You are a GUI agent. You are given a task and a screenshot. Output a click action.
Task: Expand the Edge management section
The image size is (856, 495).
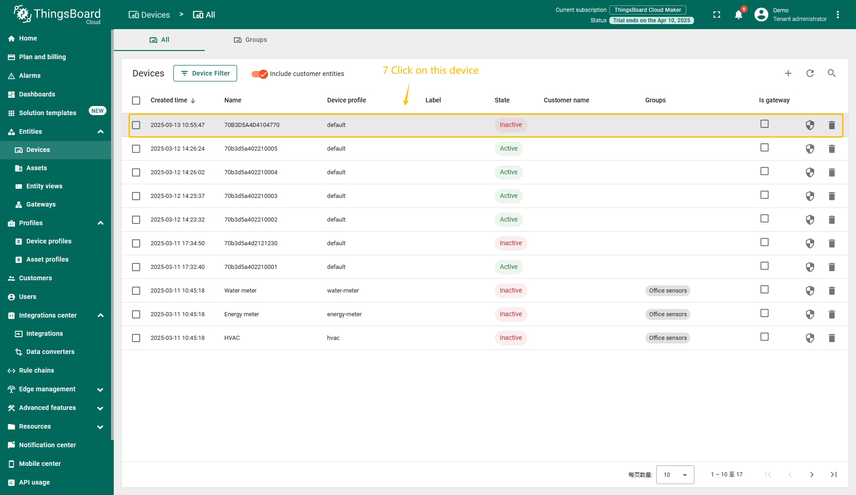[x=100, y=389]
